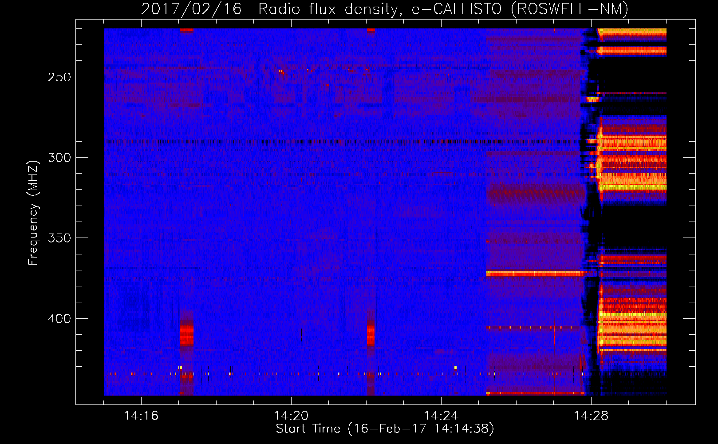Click the 400 frequency tick label

point(59,319)
